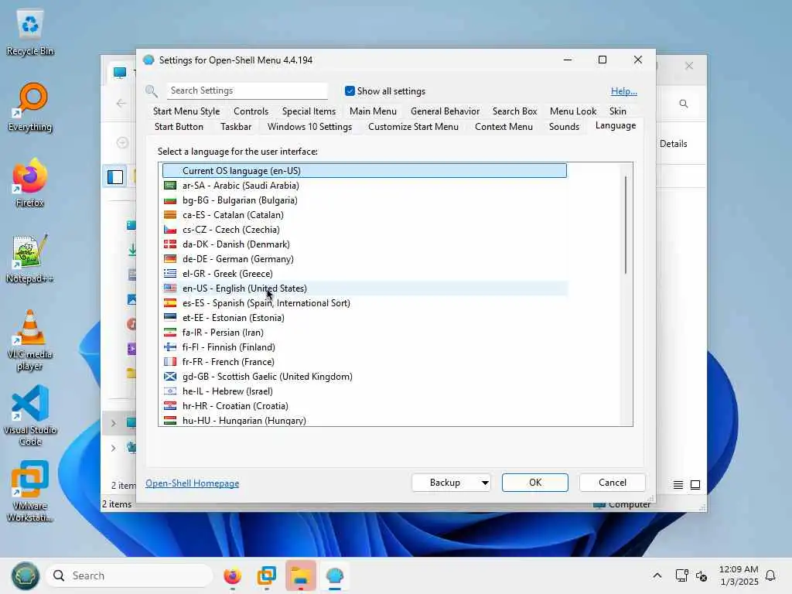
Task: Select gd-GB Scottish Gaelic language
Action: [x=365, y=377]
